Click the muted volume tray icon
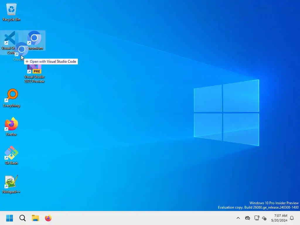The image size is (300, 225). click(x=265, y=218)
